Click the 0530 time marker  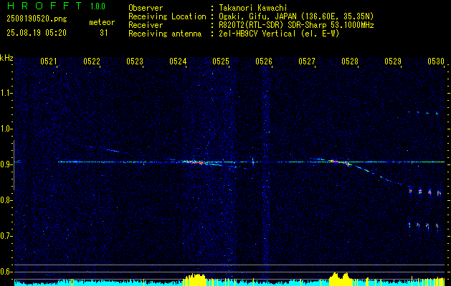click(x=436, y=61)
